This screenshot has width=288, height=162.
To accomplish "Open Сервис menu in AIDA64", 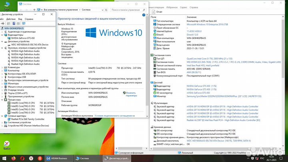I will 184,8.
